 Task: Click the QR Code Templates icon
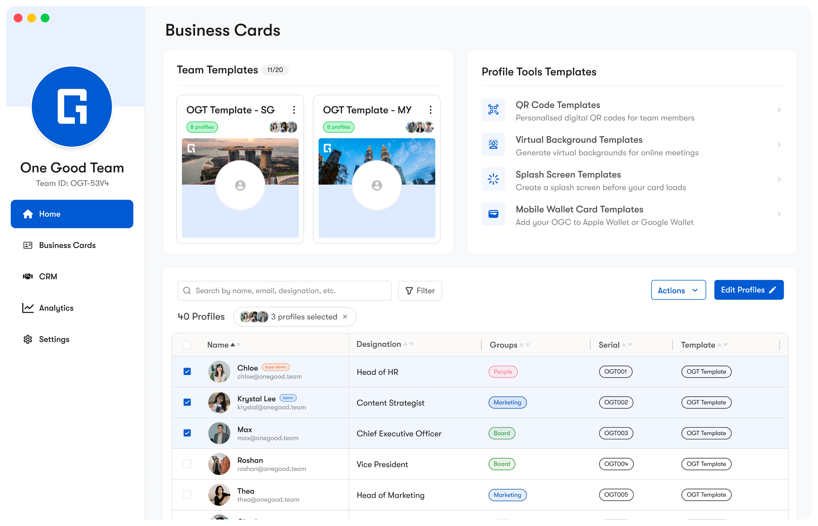[493, 110]
